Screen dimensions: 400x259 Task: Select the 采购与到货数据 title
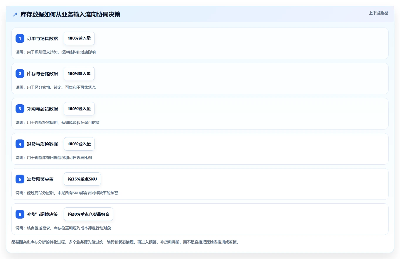click(x=42, y=109)
